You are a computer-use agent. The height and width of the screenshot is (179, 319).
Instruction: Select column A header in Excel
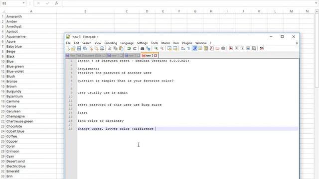pyautogui.click(x=31, y=11)
